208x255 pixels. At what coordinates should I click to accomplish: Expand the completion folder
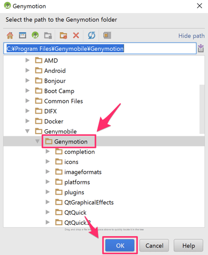47,152
